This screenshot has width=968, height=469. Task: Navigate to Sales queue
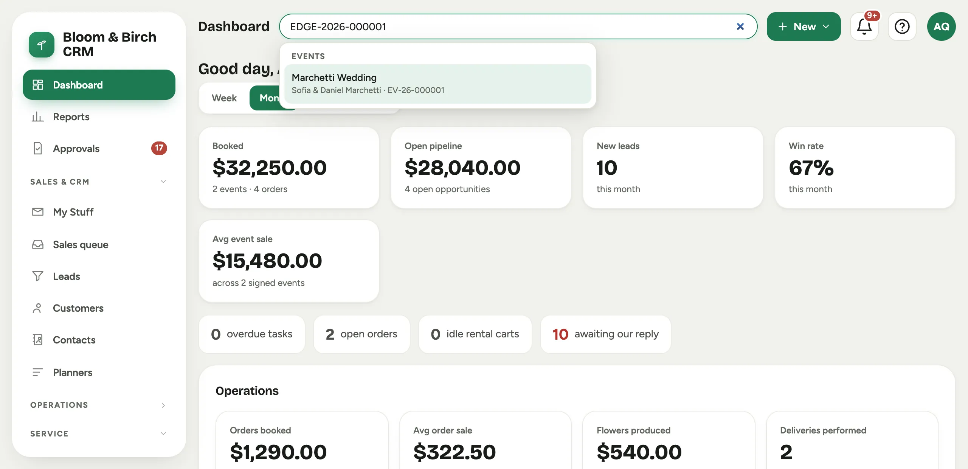[99, 244]
